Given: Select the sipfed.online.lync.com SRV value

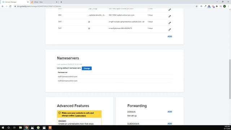Looking at the screenshot, I should [122, 15].
